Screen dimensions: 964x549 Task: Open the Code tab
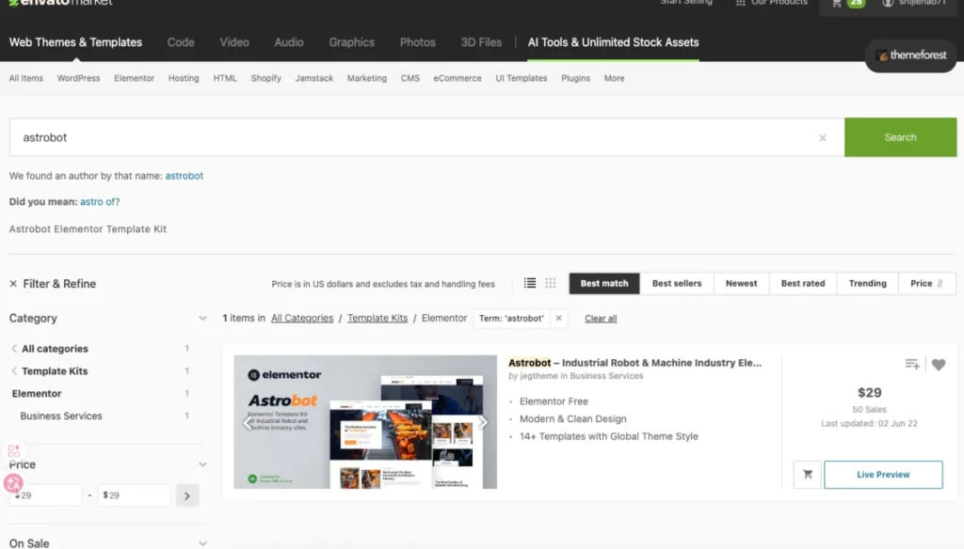click(x=181, y=42)
